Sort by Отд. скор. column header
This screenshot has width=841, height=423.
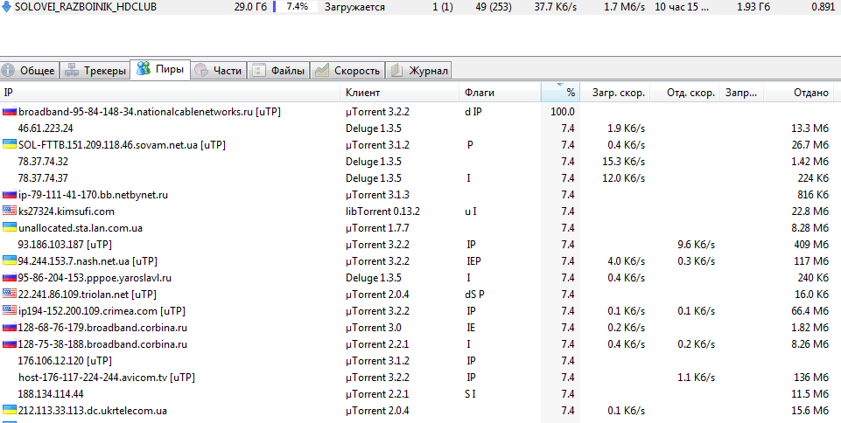684,93
